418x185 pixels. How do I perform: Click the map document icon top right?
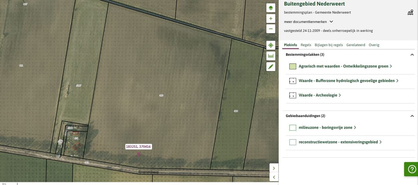click(410, 12)
